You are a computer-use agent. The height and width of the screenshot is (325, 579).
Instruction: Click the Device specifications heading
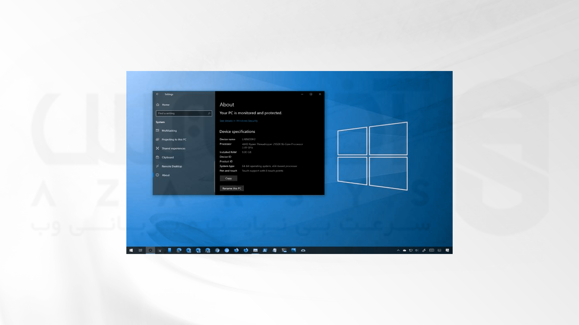point(237,132)
